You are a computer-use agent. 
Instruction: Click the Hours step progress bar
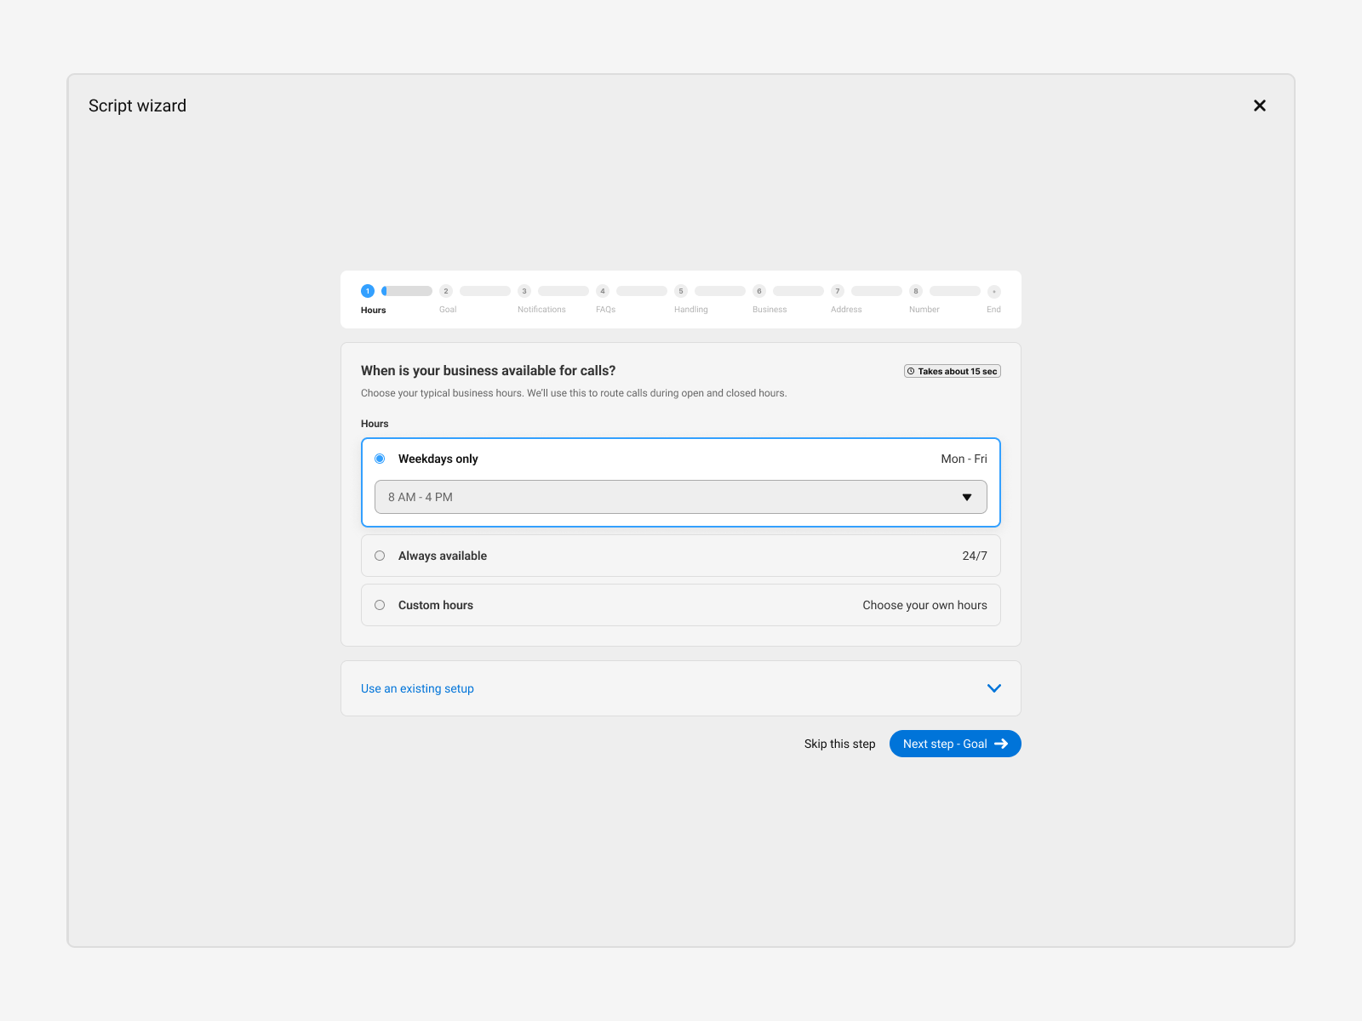(407, 291)
